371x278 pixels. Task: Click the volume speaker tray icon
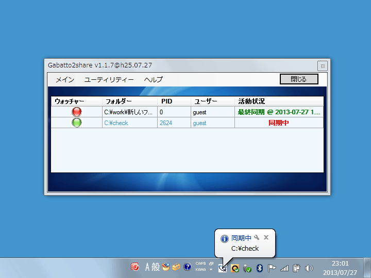pos(309,268)
